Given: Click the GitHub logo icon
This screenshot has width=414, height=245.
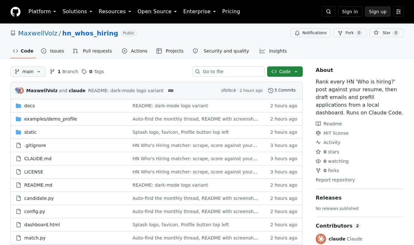Looking at the screenshot, I should pos(16,12).
